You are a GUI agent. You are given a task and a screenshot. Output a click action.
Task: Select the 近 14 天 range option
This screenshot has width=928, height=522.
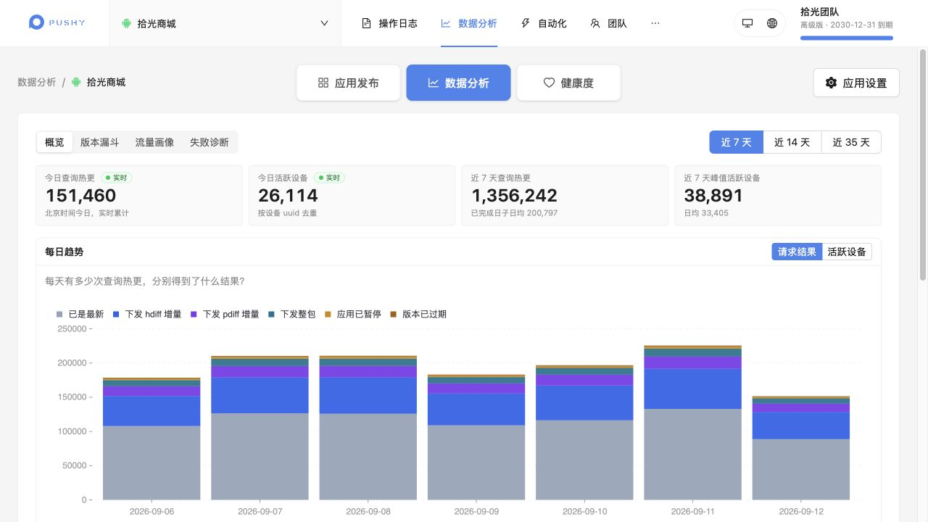click(792, 142)
